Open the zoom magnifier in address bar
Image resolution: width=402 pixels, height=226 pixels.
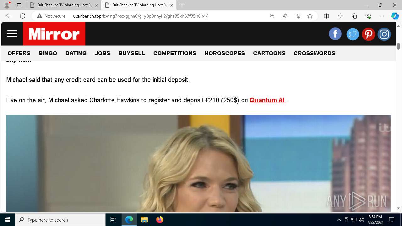(x=272, y=16)
